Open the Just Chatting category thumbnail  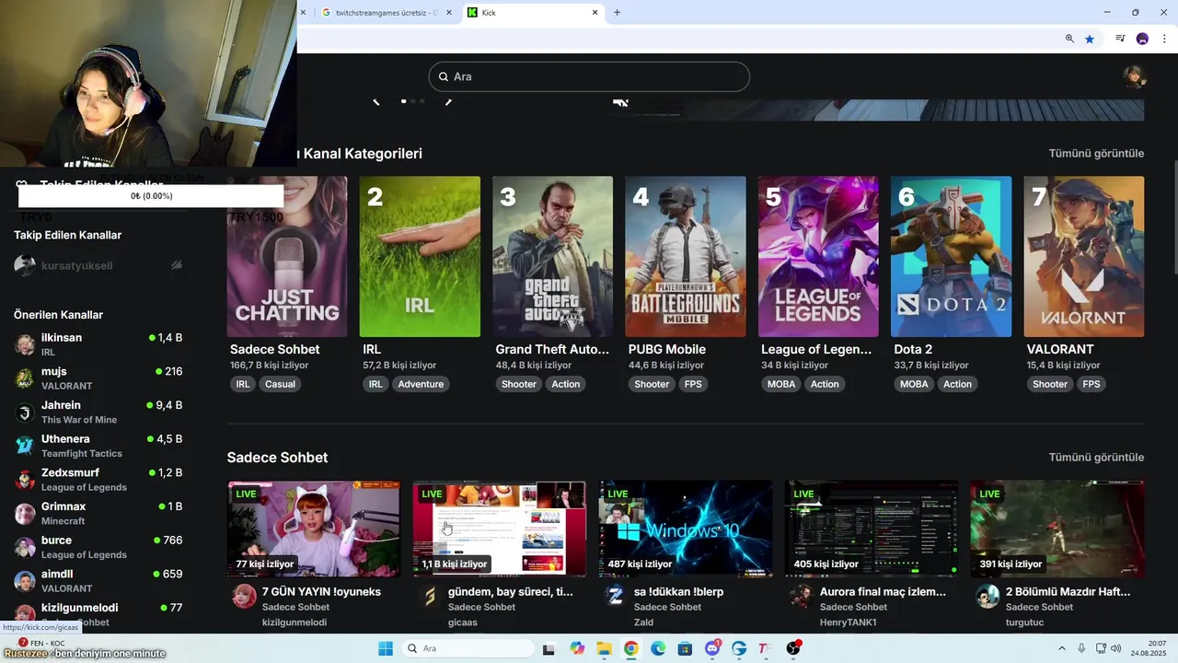pyautogui.click(x=287, y=257)
